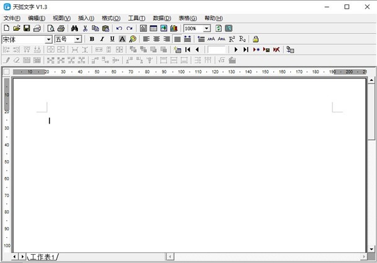This screenshot has width=377, height=263.
Task: Toggle Bold formatting
Action: pos(92,39)
